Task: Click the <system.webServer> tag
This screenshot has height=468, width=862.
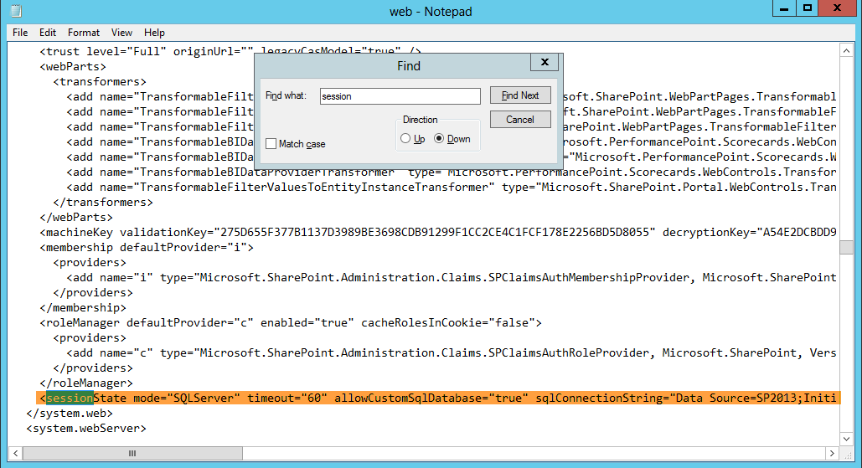Action: pyautogui.click(x=86, y=428)
